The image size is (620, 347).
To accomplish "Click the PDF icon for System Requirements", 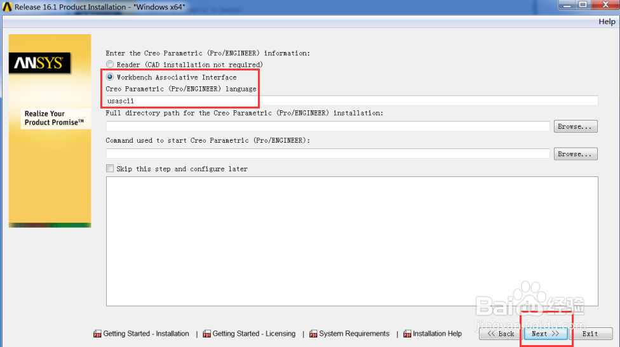I will pyautogui.click(x=313, y=334).
